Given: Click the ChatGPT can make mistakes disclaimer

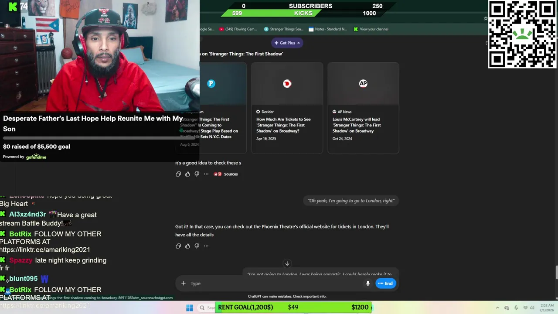Looking at the screenshot, I should 287,297.
